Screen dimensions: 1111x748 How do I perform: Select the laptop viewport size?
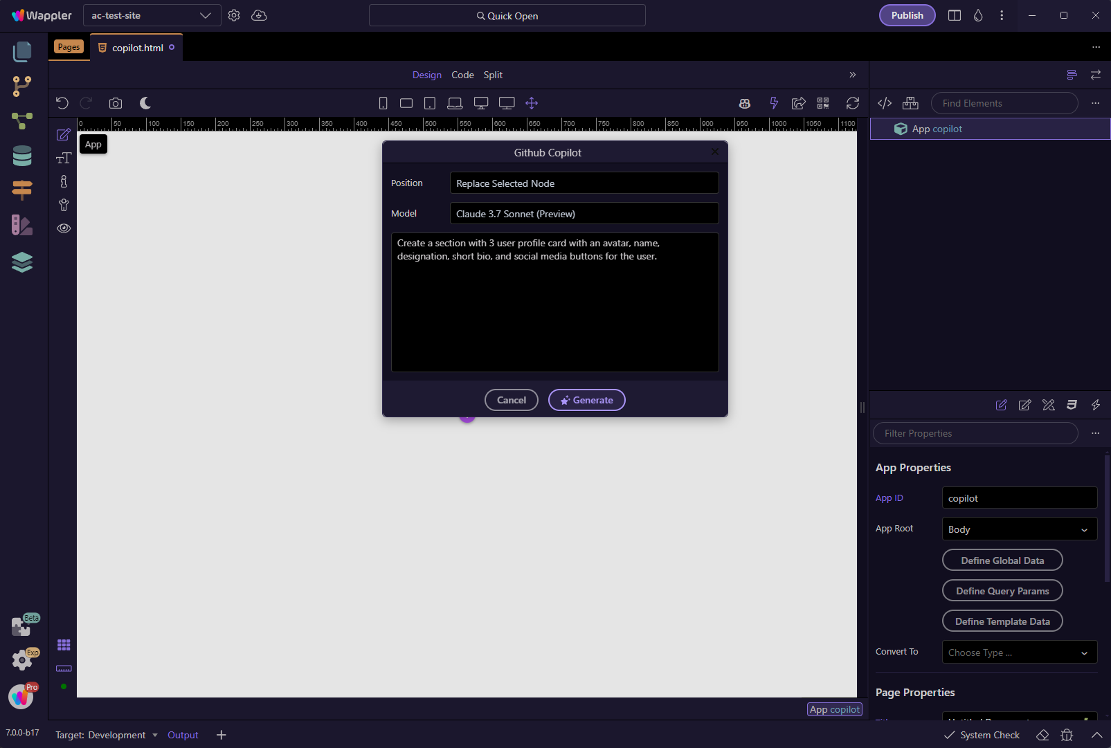[x=455, y=103]
